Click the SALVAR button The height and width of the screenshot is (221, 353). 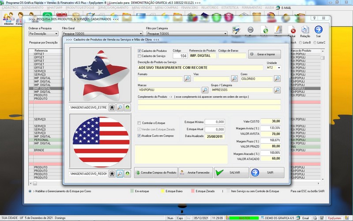click(231, 172)
